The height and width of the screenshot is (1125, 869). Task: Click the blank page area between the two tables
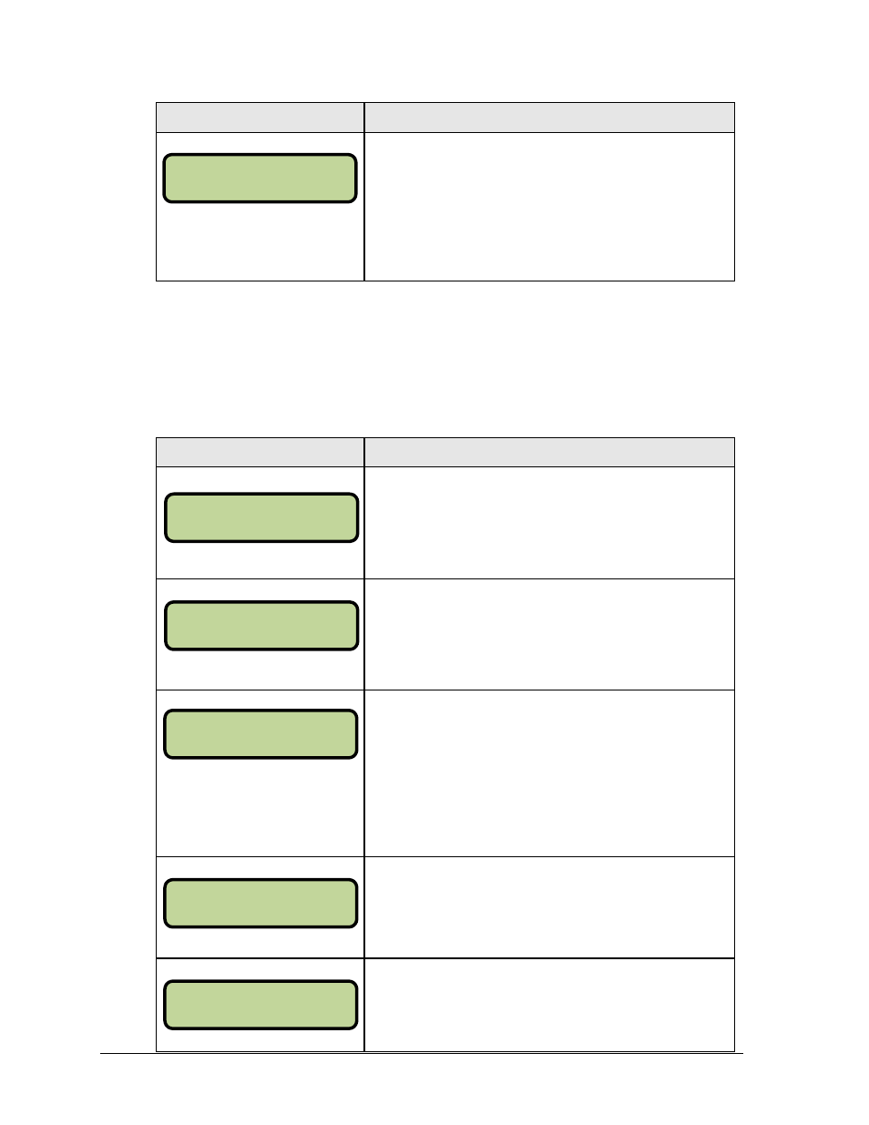[x=445, y=359]
